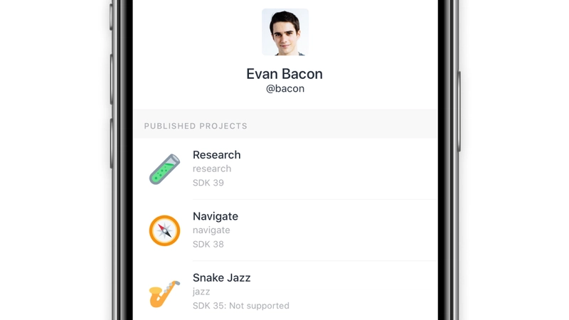Select the "navigate" slug text
The image size is (569, 320).
pyautogui.click(x=211, y=230)
